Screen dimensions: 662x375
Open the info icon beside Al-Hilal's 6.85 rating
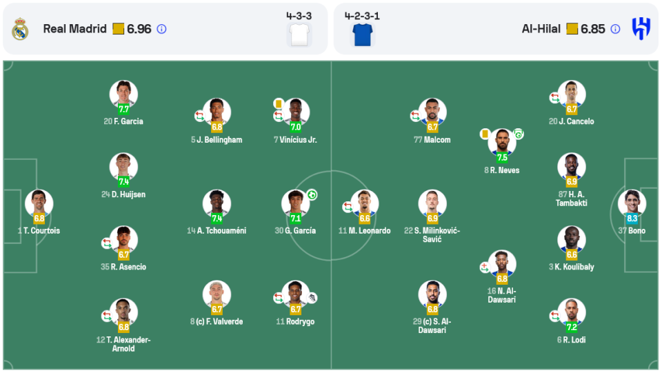pos(615,29)
